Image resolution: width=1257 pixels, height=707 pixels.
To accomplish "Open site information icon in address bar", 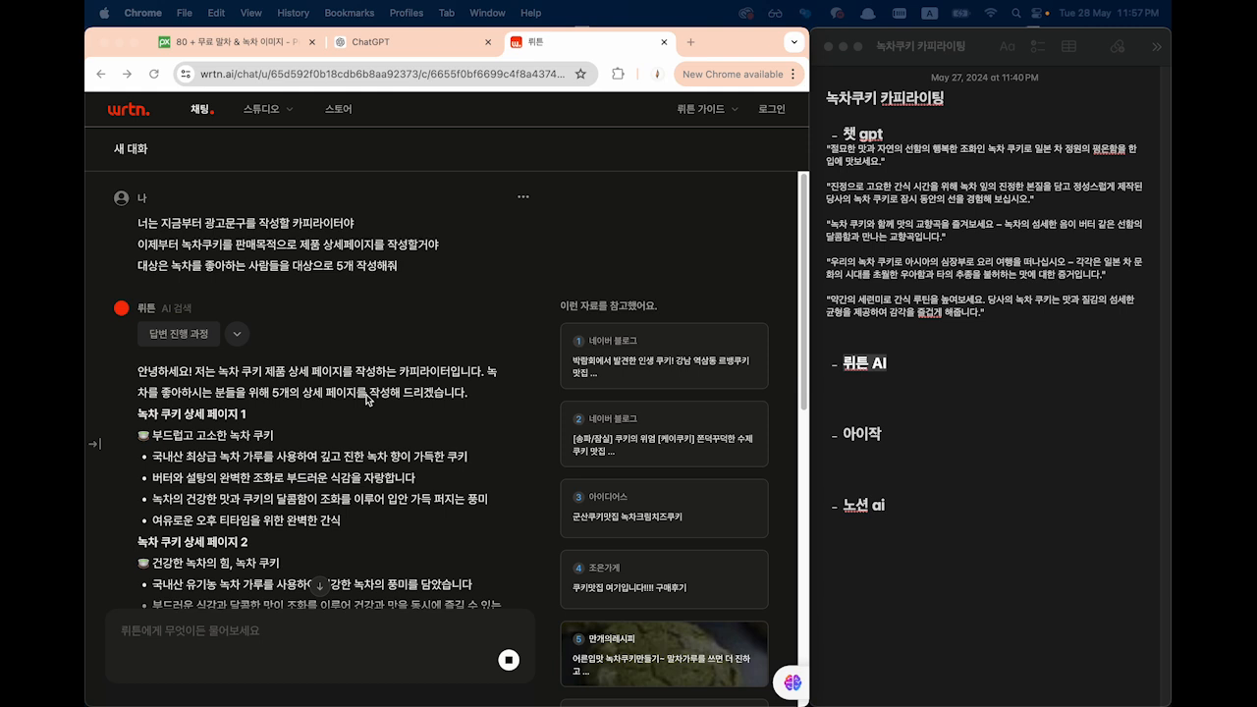I will point(187,74).
